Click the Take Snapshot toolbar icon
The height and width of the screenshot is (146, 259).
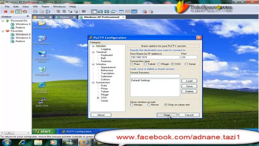tap(35, 12)
